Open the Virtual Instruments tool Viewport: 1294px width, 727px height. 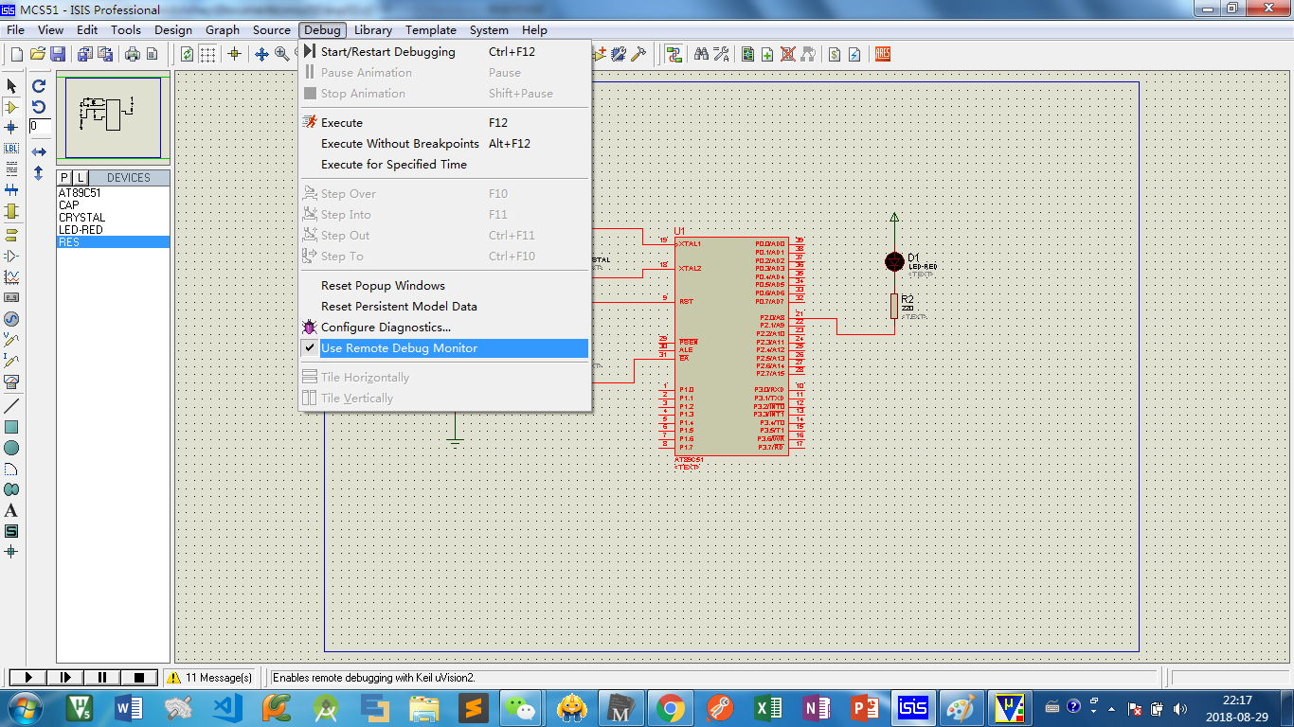(11, 381)
